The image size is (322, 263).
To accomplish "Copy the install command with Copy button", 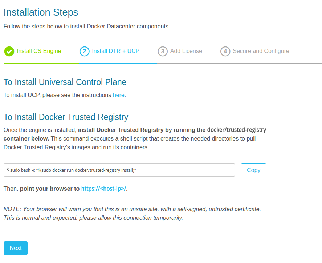I will pos(253,170).
